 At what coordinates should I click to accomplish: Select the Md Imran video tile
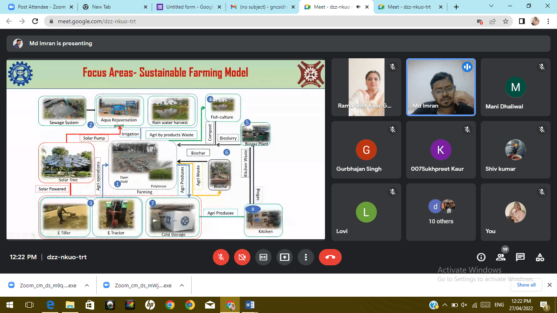(x=441, y=87)
